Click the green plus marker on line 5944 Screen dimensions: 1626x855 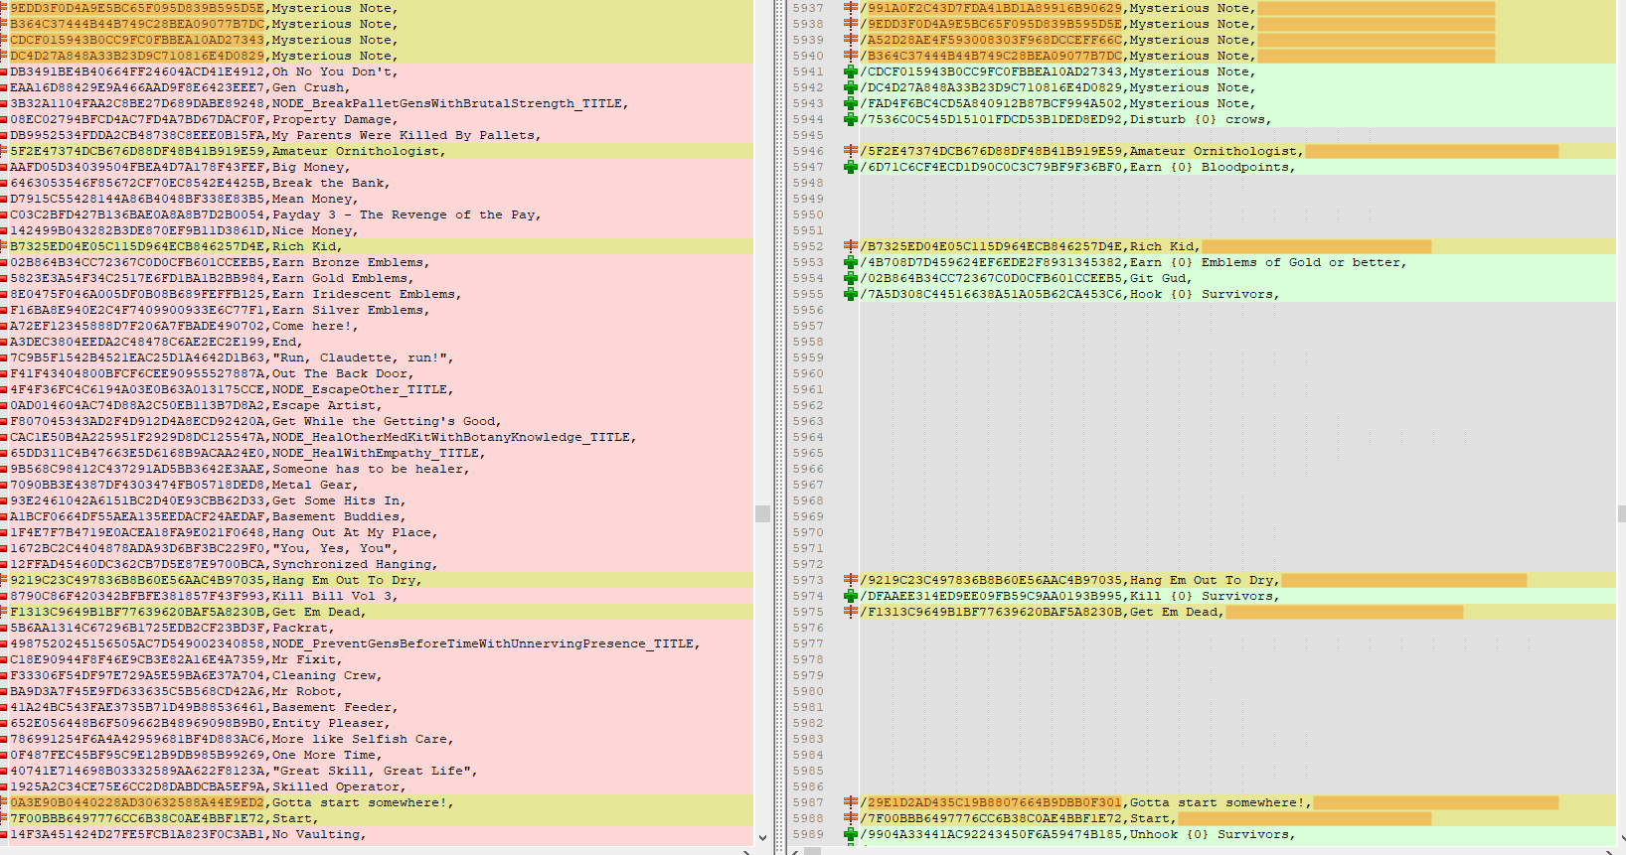(851, 119)
